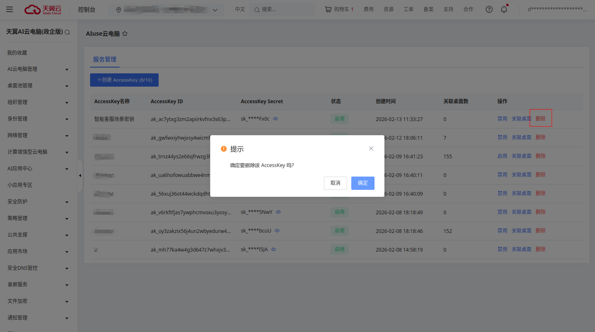
Task: Expand 安全防护 menu
Action: (x=67, y=202)
